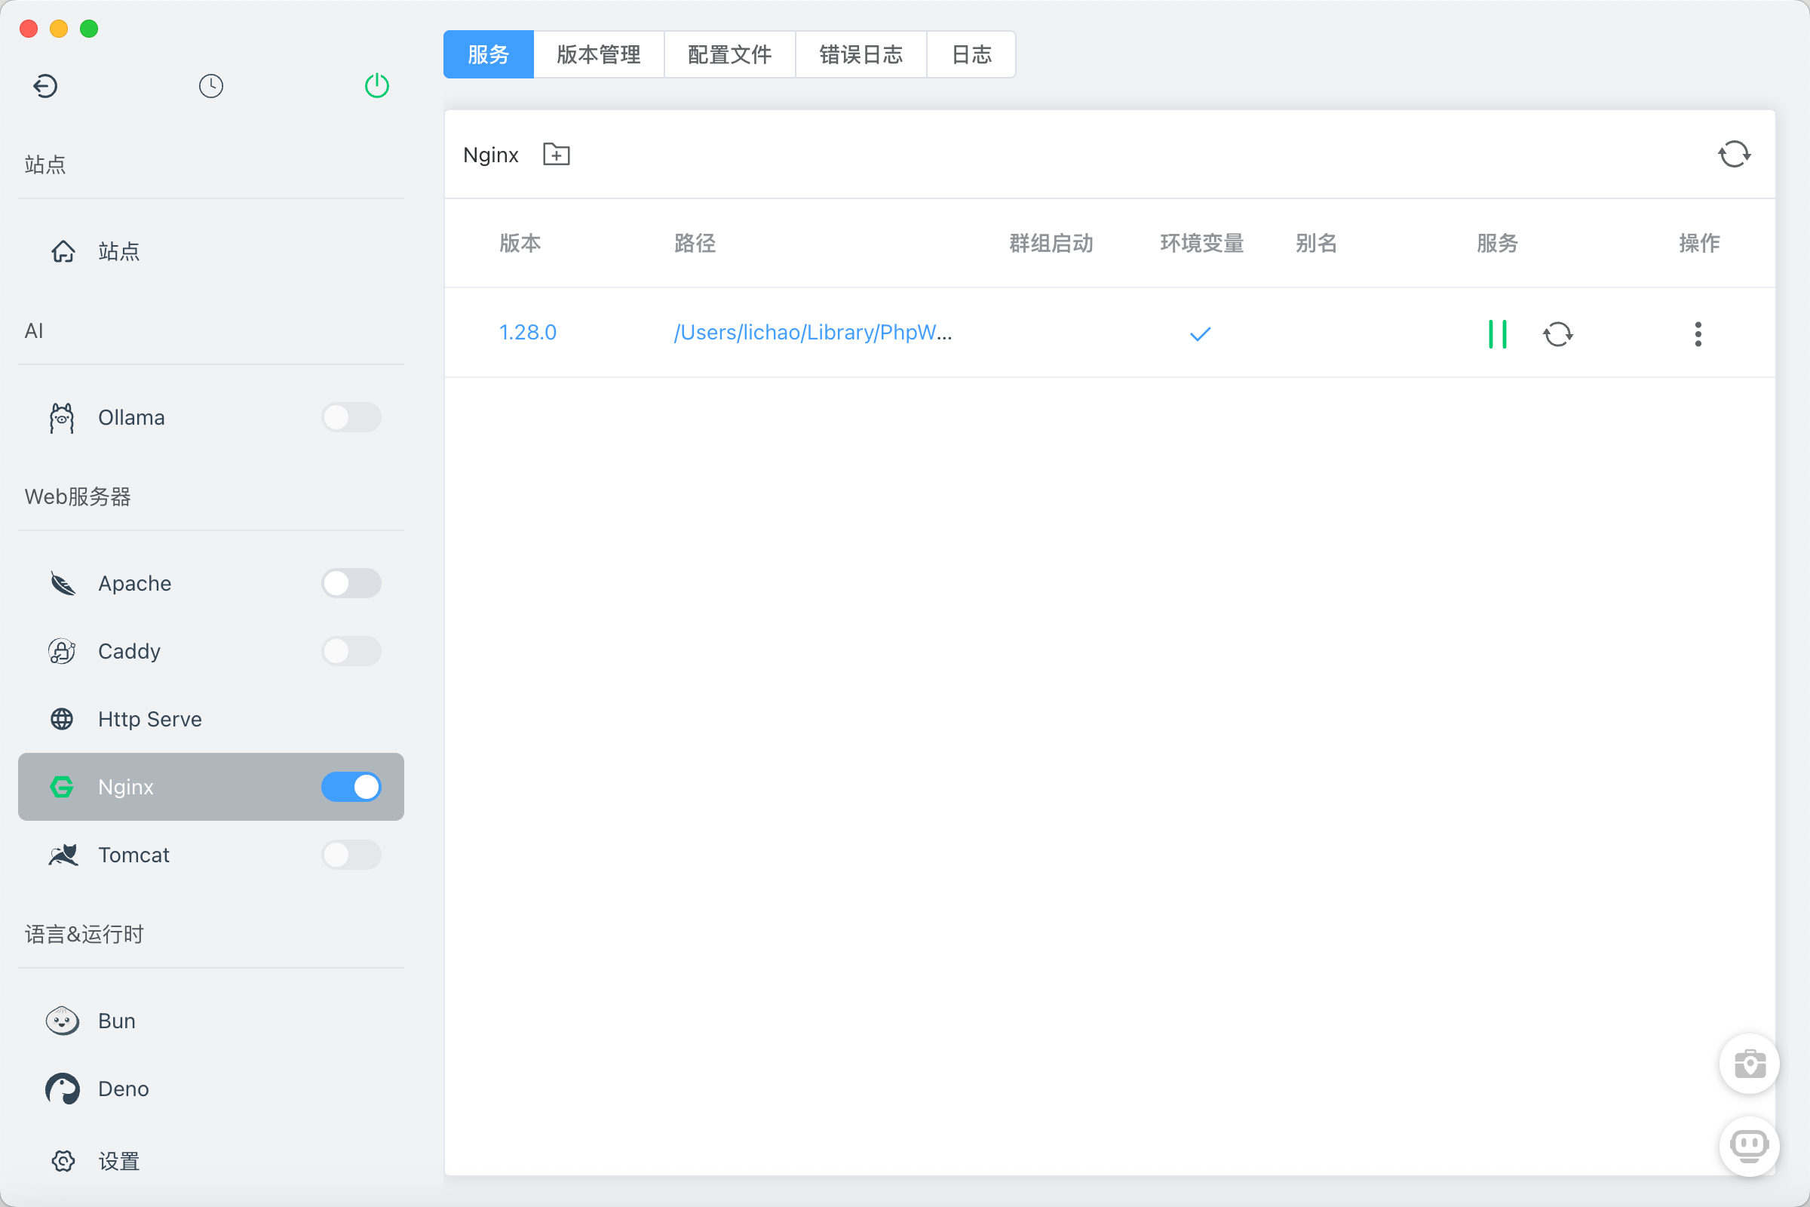Enable the Ollama toggle switch
Image resolution: width=1810 pixels, height=1207 pixels.
(x=351, y=417)
